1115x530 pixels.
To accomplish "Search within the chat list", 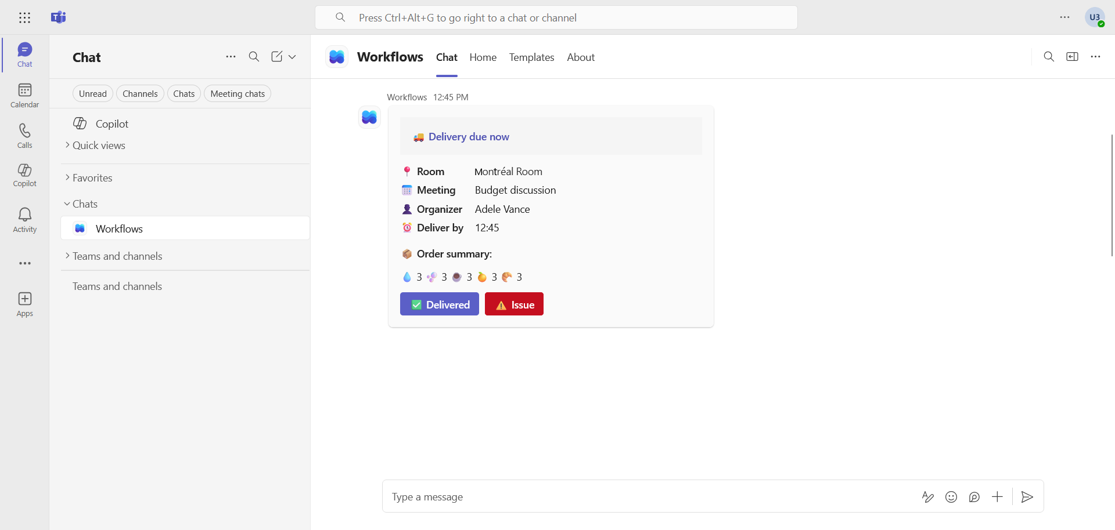I will pos(254,57).
